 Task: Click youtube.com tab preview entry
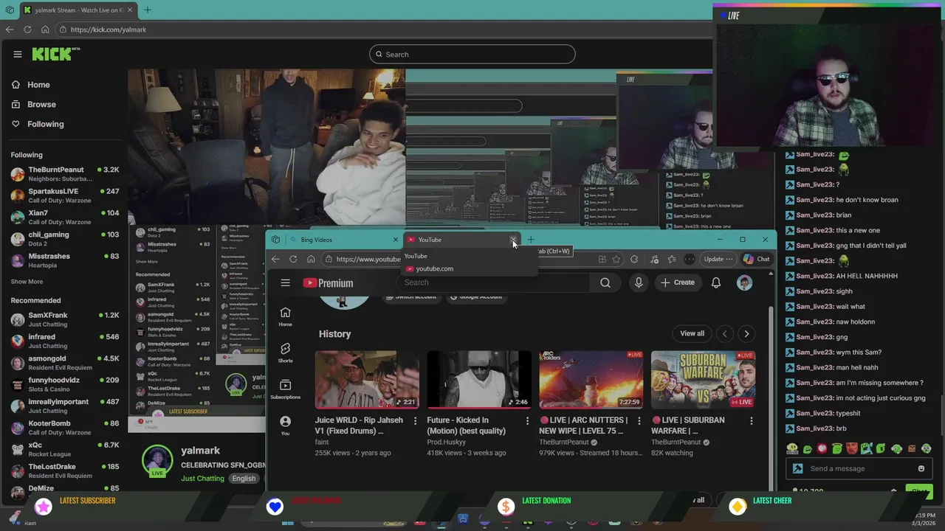tap(435, 268)
